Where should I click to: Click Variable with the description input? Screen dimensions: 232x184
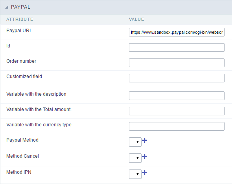point(177,96)
